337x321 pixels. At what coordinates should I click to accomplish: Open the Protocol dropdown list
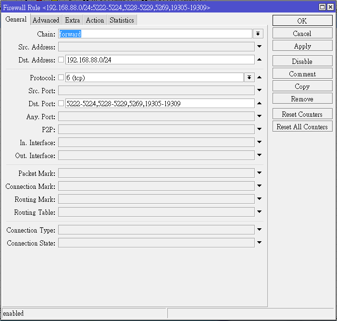250,77
